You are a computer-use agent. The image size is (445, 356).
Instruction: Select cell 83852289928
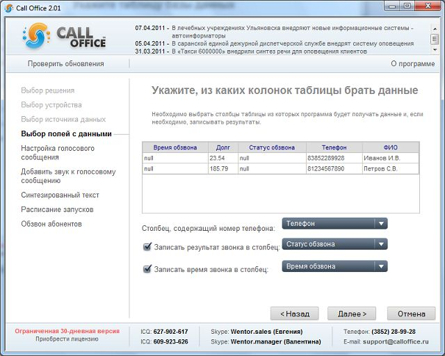point(334,158)
